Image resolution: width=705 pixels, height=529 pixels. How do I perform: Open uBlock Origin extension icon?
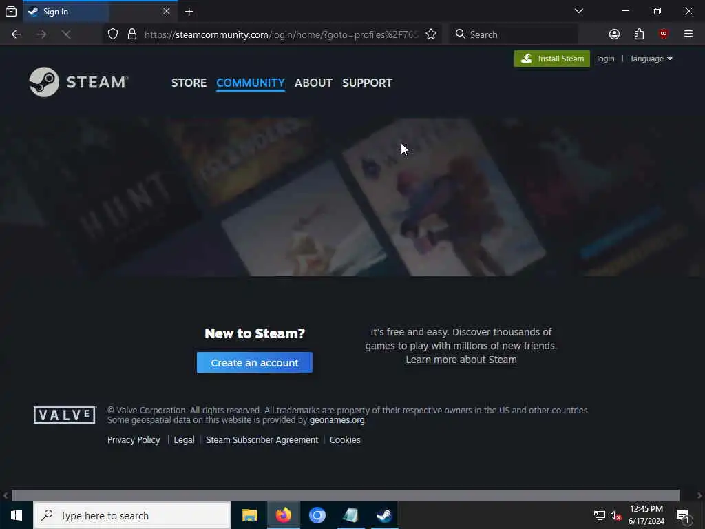[664, 34]
